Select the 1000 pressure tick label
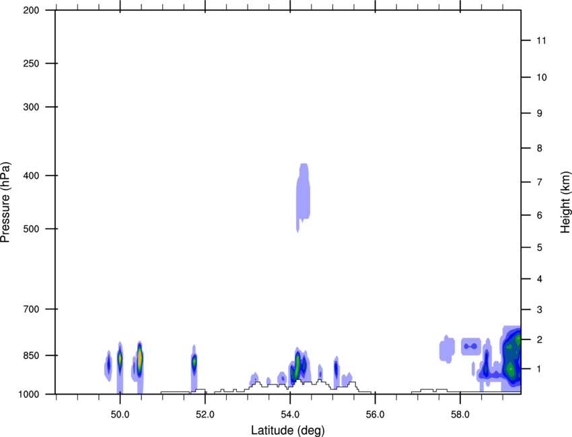 (29, 395)
